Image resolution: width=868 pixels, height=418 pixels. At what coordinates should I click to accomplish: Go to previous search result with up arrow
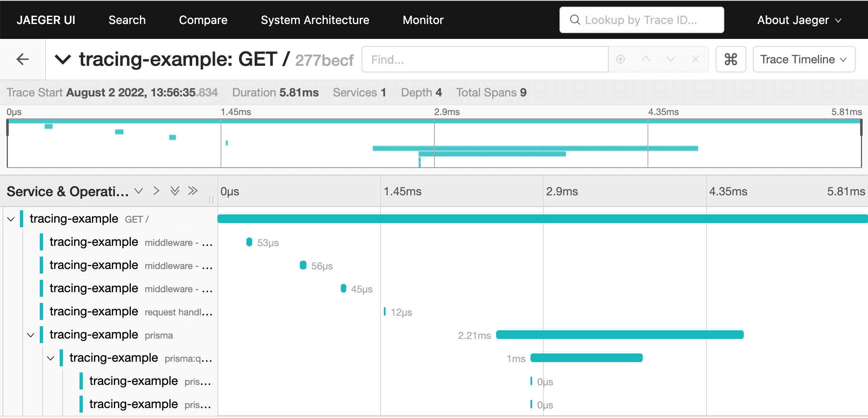tap(646, 60)
